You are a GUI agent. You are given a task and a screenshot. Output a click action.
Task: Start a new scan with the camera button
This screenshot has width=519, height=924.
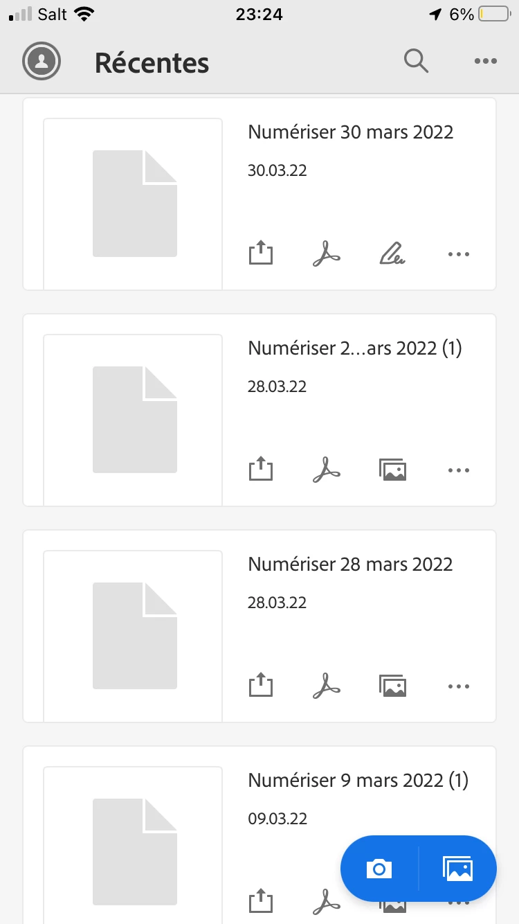point(379,868)
